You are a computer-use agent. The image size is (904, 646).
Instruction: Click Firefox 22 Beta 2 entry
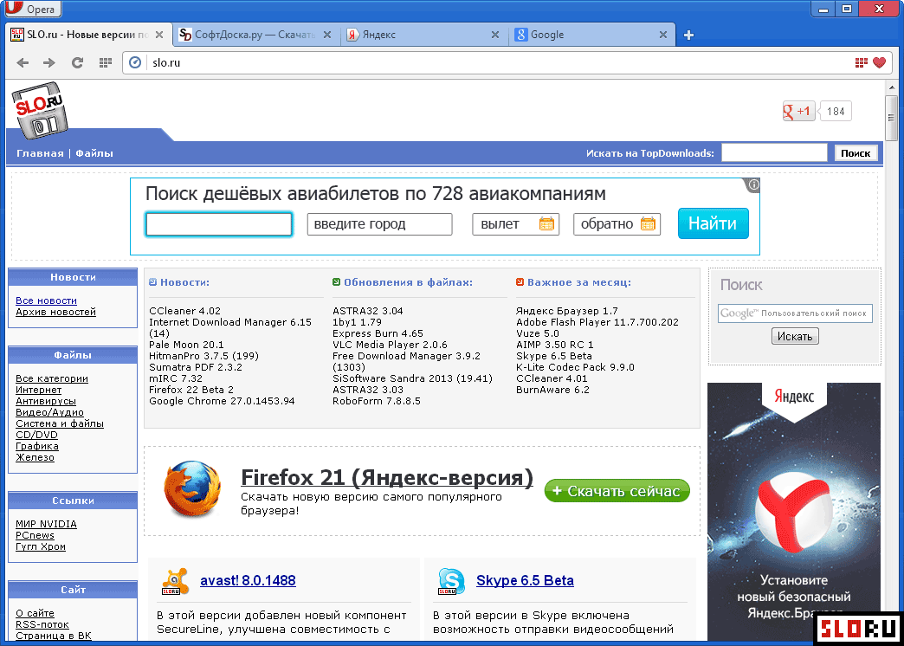click(191, 390)
